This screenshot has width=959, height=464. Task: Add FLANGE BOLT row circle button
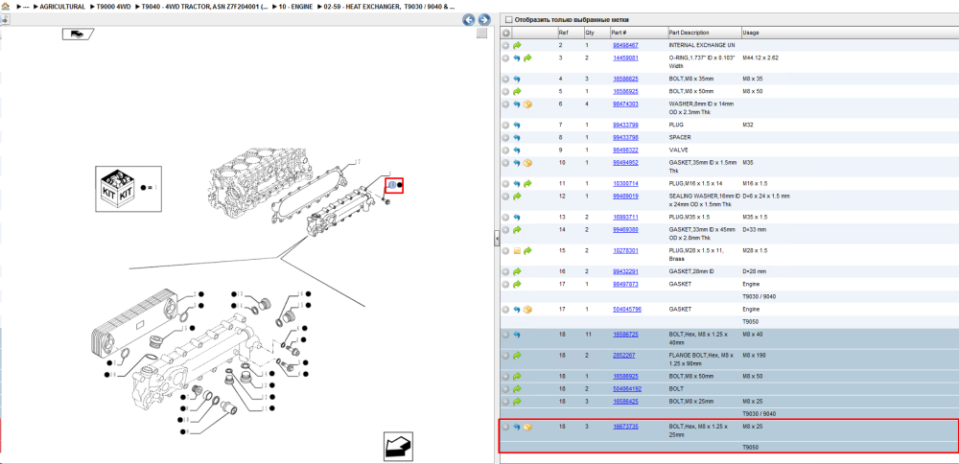(505, 355)
